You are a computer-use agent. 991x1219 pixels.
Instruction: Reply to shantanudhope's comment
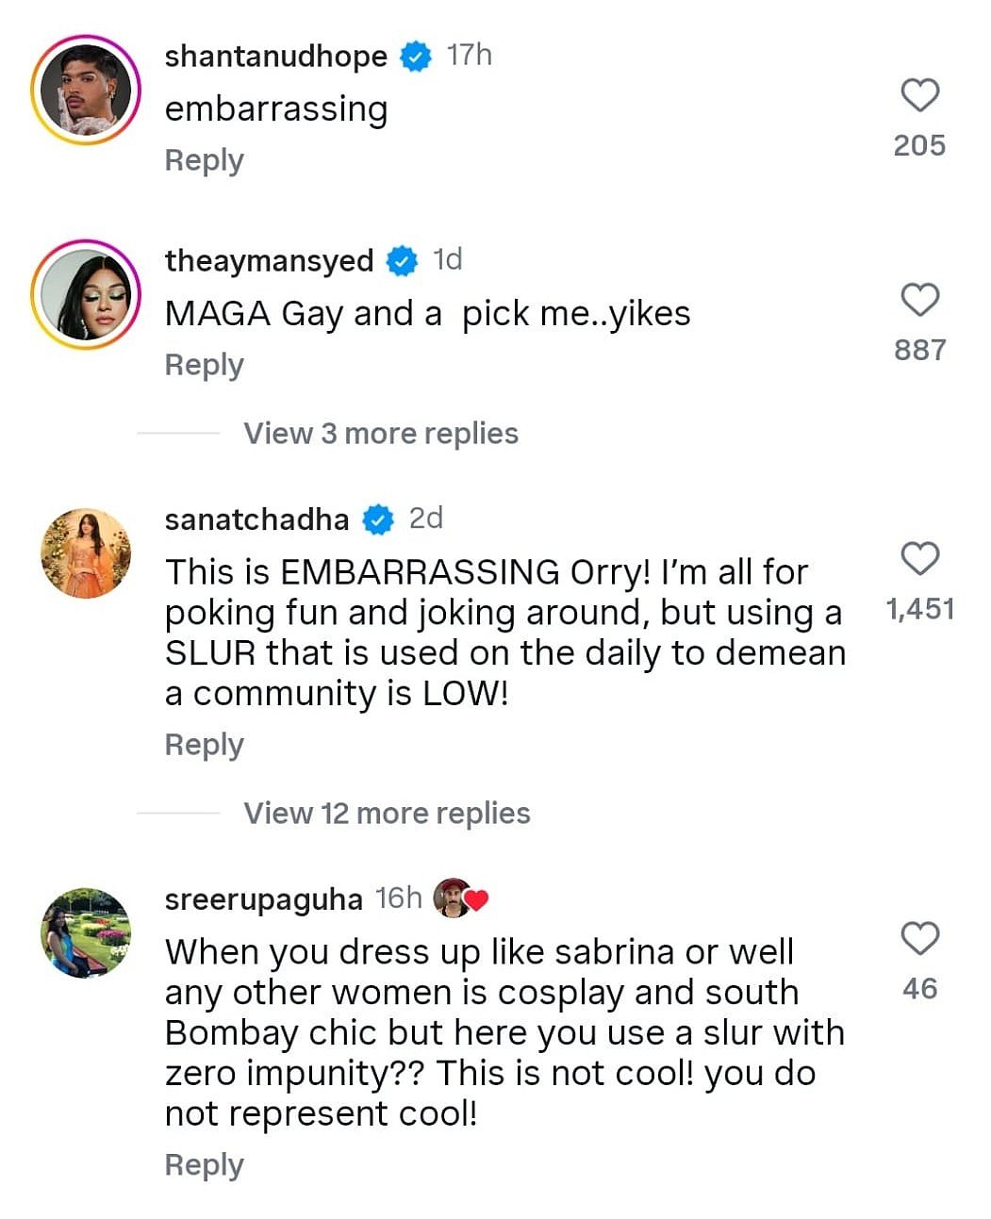click(204, 160)
